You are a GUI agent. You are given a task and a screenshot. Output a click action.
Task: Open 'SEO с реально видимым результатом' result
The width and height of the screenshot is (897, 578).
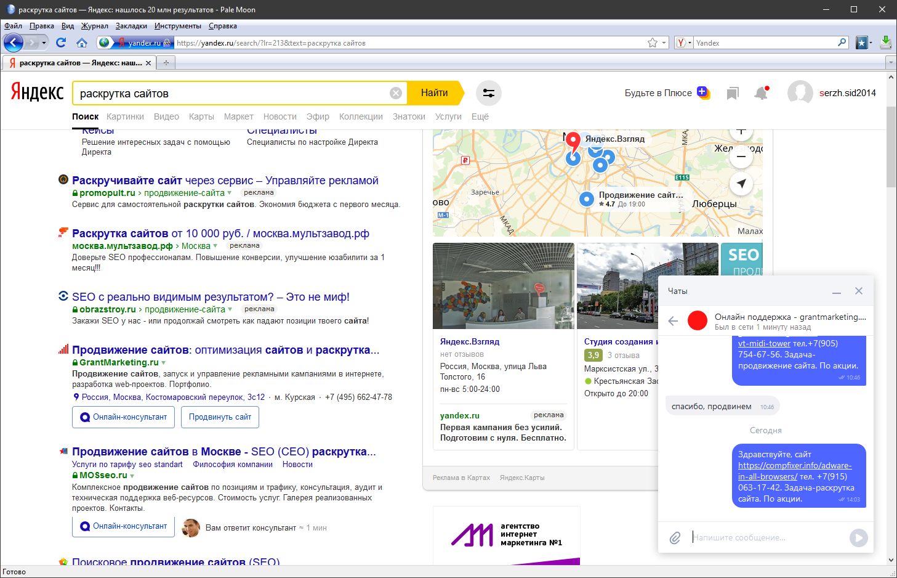(x=211, y=297)
